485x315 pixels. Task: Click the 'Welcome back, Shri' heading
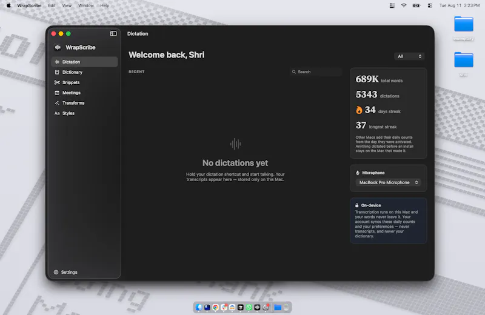tap(166, 55)
